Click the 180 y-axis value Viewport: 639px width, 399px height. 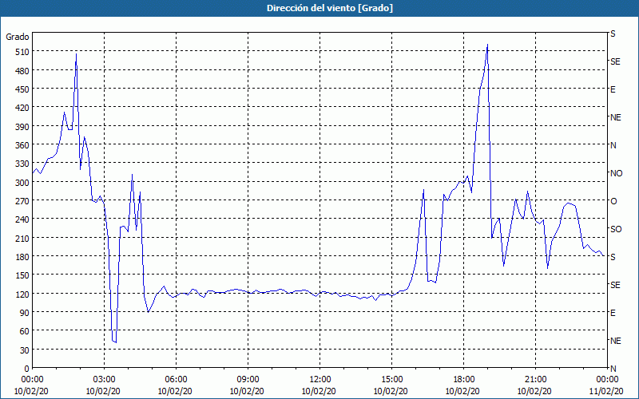tap(22, 256)
